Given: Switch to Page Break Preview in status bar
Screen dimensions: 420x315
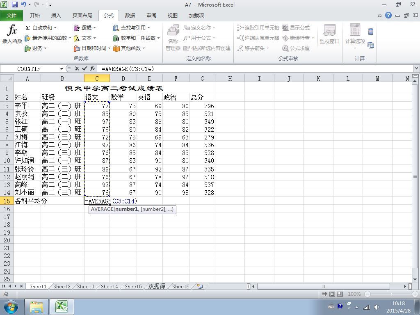Looking at the screenshot, I should pyautogui.click(x=340, y=294).
